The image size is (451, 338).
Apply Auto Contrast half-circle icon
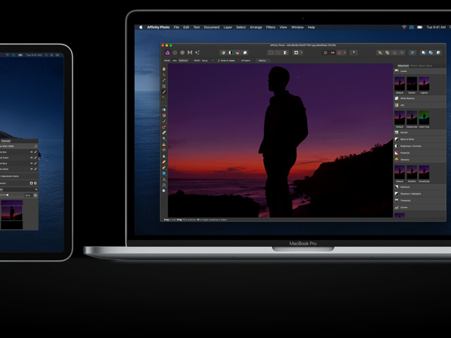(x=230, y=53)
